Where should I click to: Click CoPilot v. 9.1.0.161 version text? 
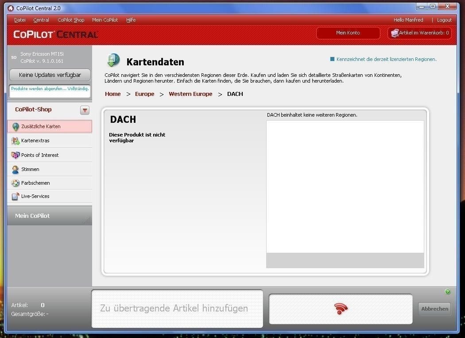42,61
